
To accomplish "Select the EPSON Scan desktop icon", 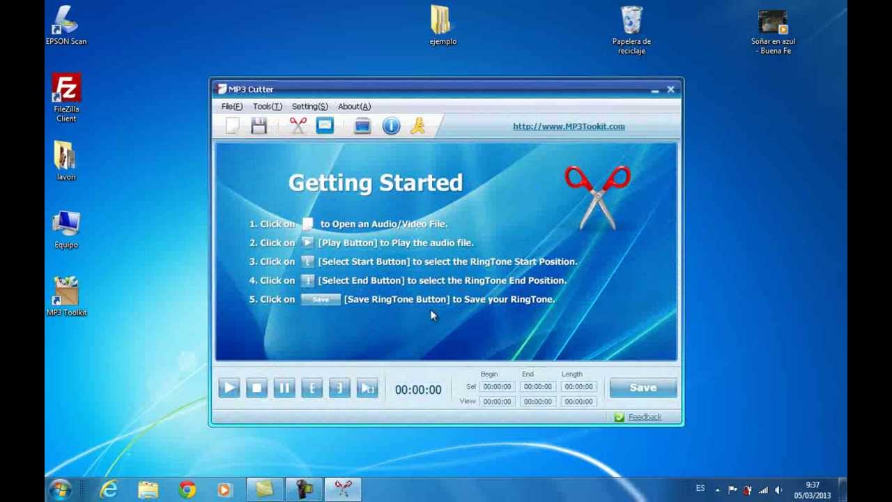I will pyautogui.click(x=66, y=26).
